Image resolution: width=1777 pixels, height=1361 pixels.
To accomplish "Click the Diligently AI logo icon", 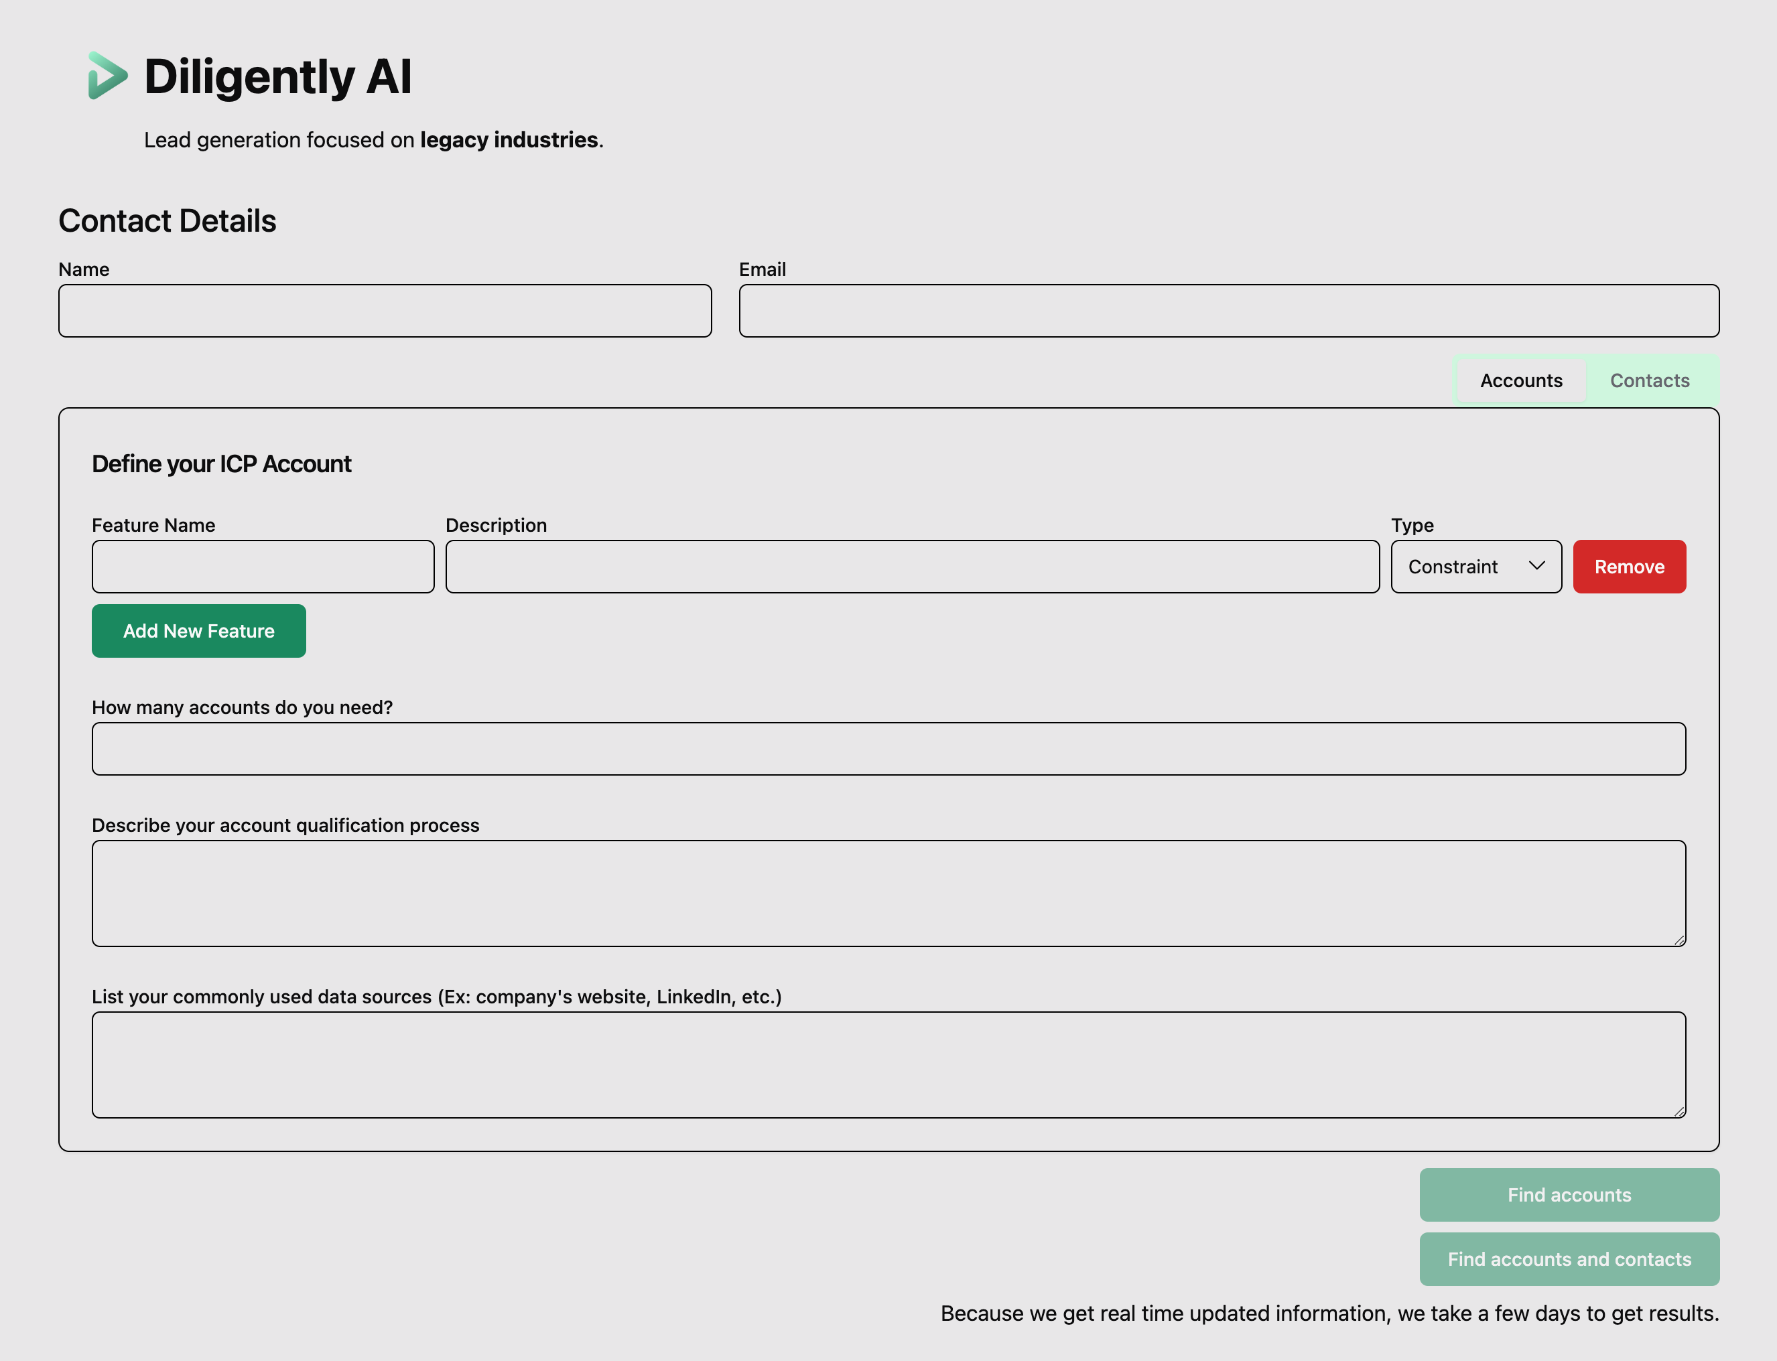I will (107, 75).
